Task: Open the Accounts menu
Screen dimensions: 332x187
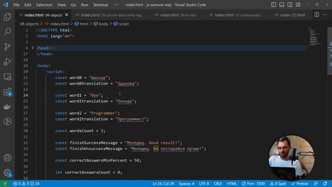Action: [7, 158]
